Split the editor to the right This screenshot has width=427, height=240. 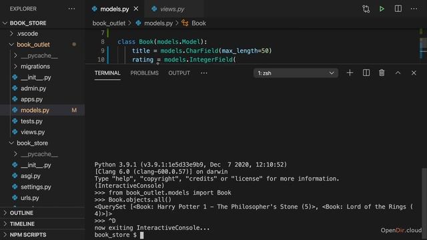pyautogui.click(x=398, y=9)
